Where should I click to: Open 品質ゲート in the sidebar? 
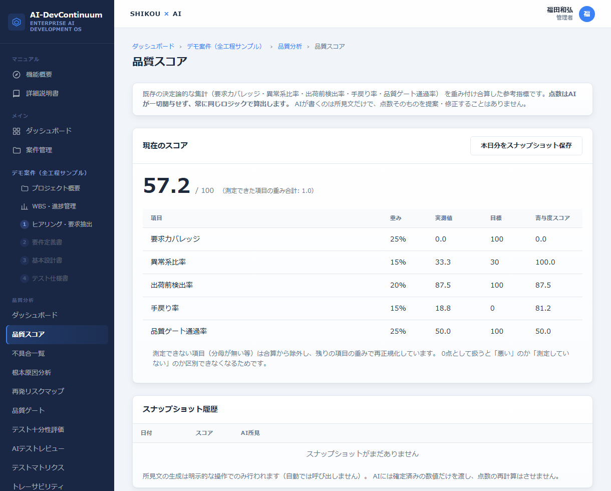tap(57, 410)
